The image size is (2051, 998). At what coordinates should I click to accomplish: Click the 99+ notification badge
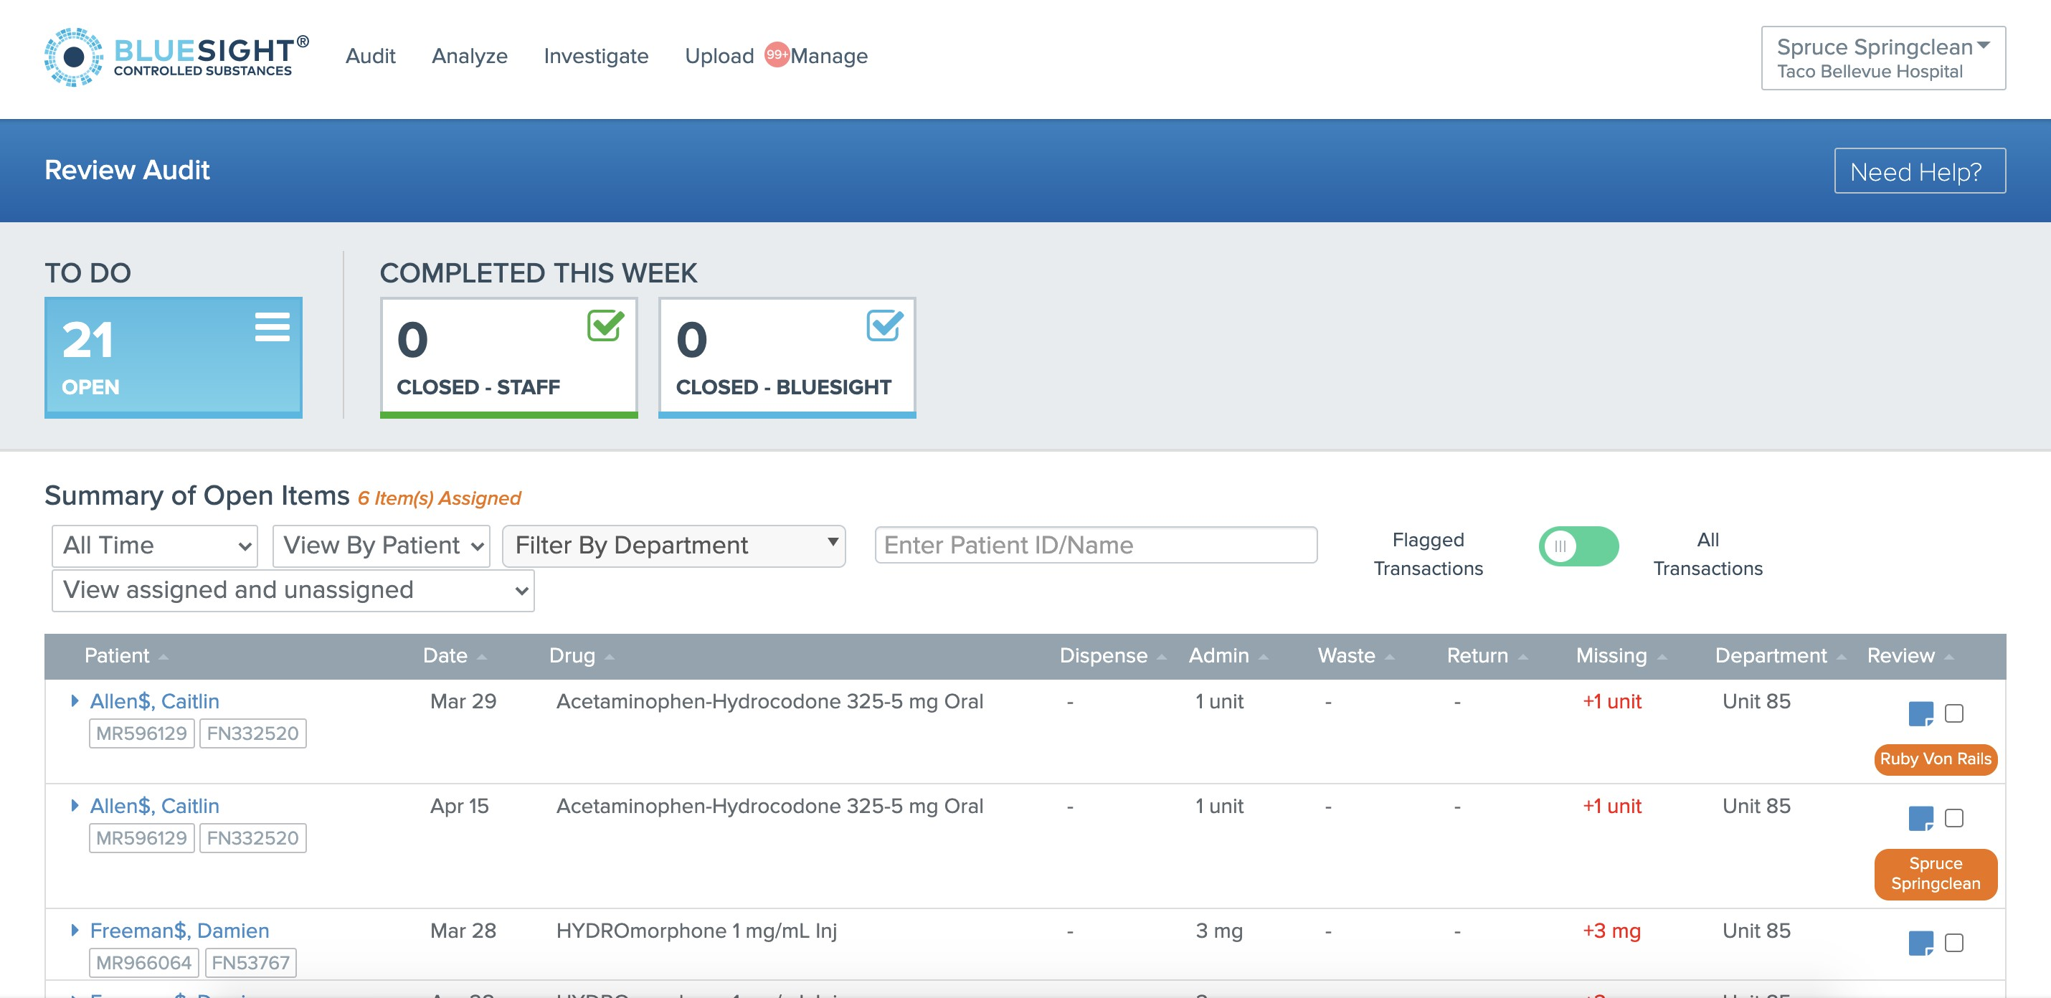click(x=776, y=54)
